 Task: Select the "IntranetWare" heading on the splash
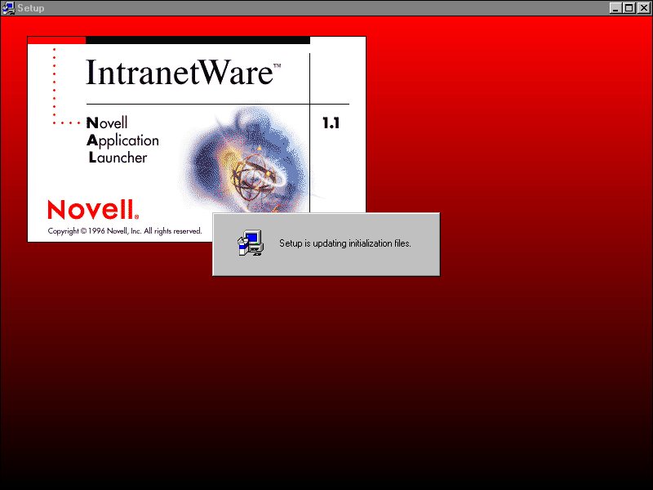(x=183, y=72)
